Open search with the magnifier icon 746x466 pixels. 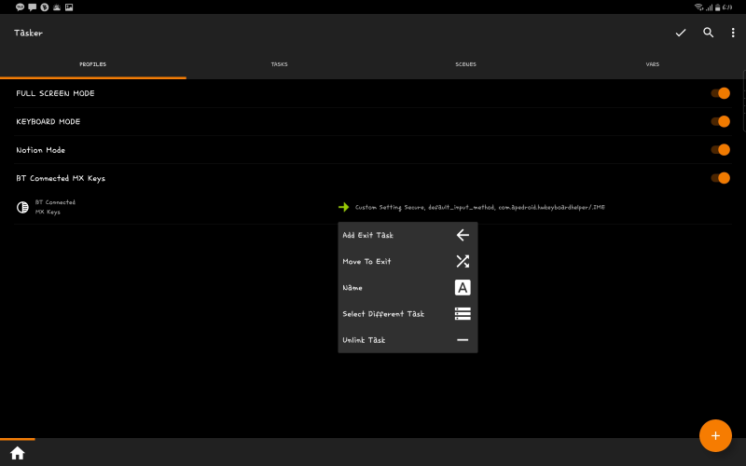708,33
